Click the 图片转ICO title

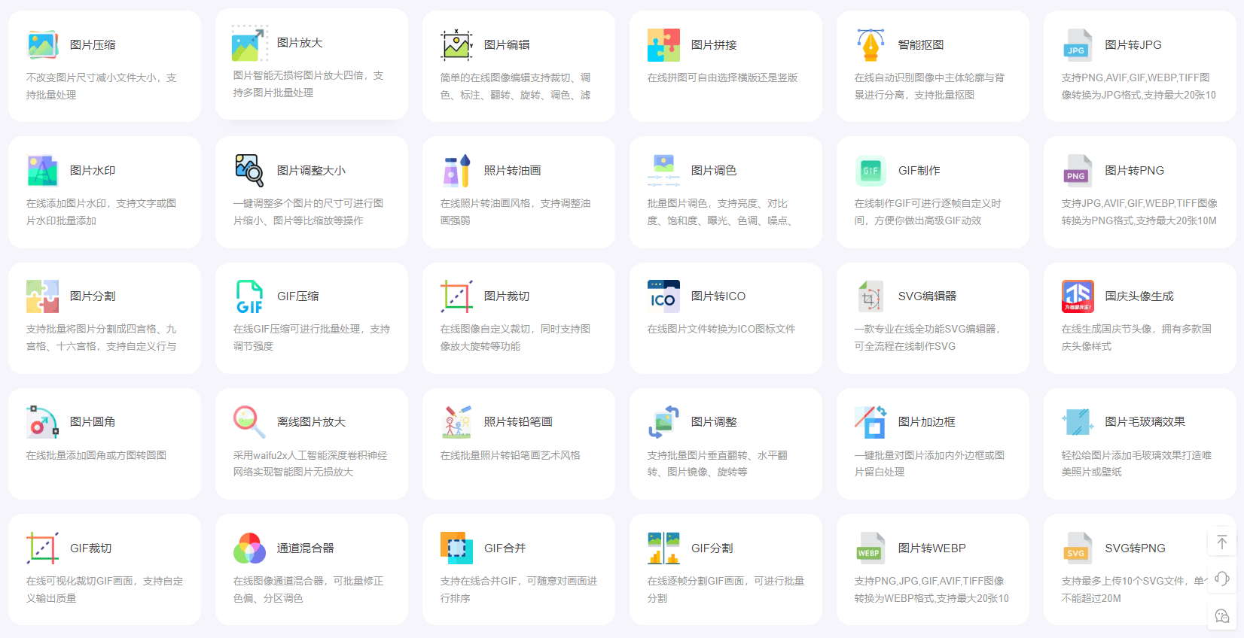(x=718, y=296)
